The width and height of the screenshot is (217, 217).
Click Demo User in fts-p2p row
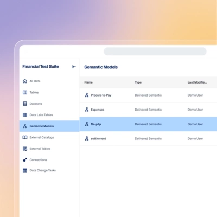point(195,124)
